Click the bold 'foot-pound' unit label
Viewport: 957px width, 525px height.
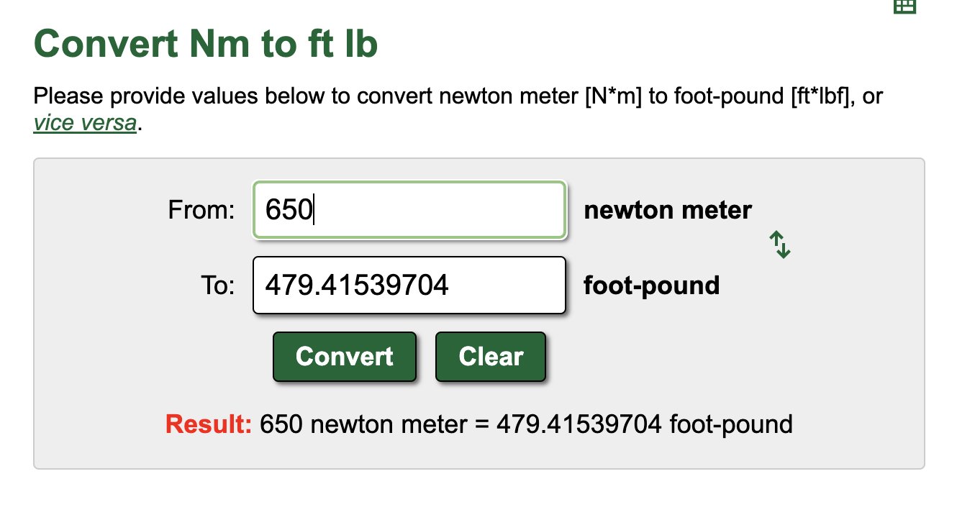point(651,286)
